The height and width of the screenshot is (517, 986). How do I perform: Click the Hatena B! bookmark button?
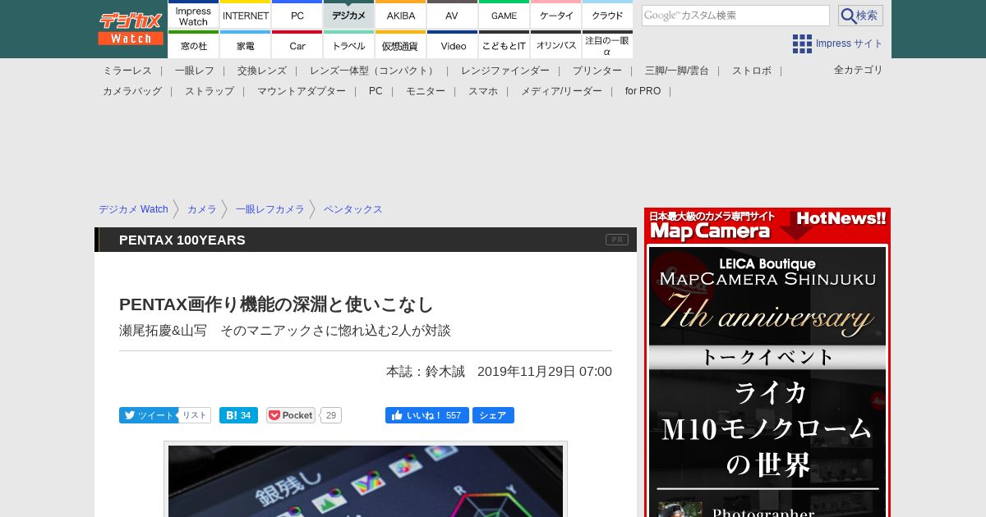click(238, 415)
